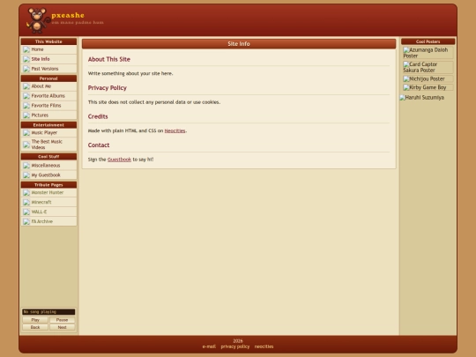Click the icon beside Miscellaneous

click(26, 166)
